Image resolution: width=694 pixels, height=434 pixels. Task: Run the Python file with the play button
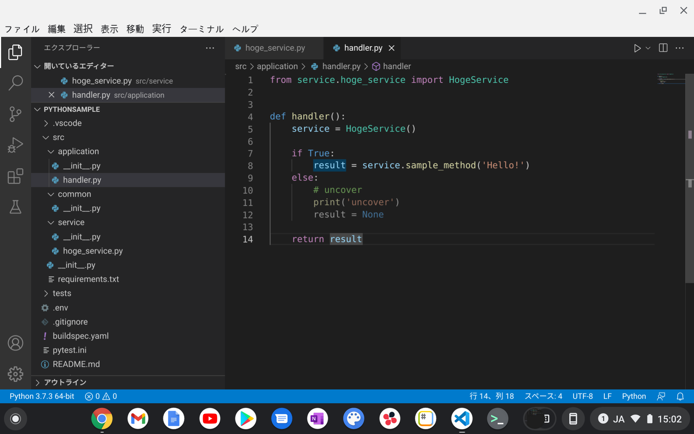(637, 48)
